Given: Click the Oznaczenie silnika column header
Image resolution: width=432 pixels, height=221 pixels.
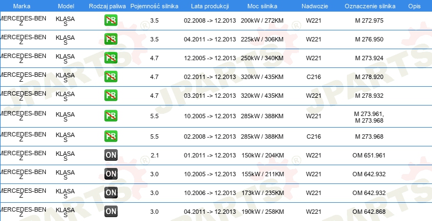Looking at the screenshot, I should [370, 6].
